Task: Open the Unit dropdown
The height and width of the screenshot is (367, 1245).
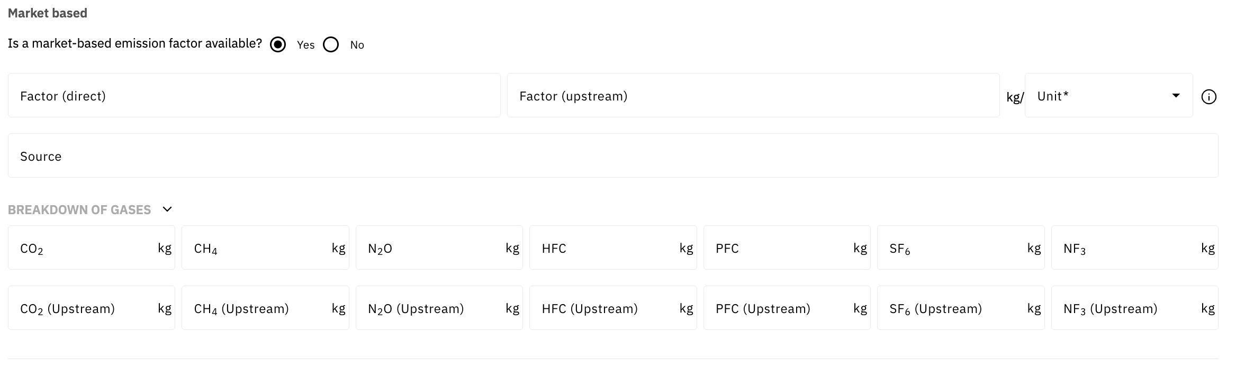Action: tap(1108, 96)
